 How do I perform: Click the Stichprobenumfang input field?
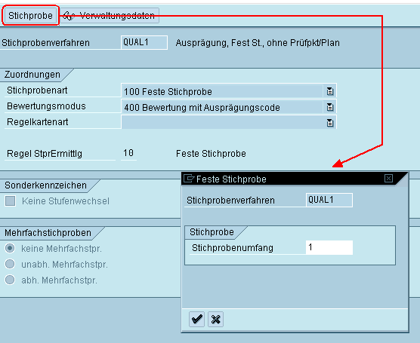[x=329, y=247]
